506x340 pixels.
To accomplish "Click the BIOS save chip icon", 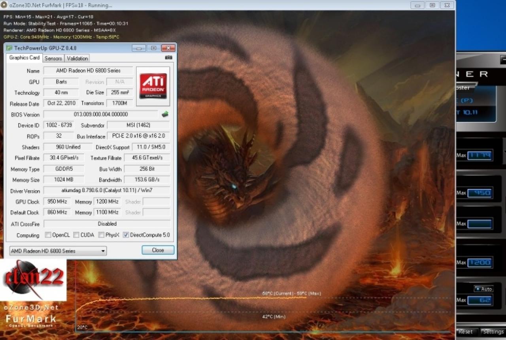I will tap(165, 114).
